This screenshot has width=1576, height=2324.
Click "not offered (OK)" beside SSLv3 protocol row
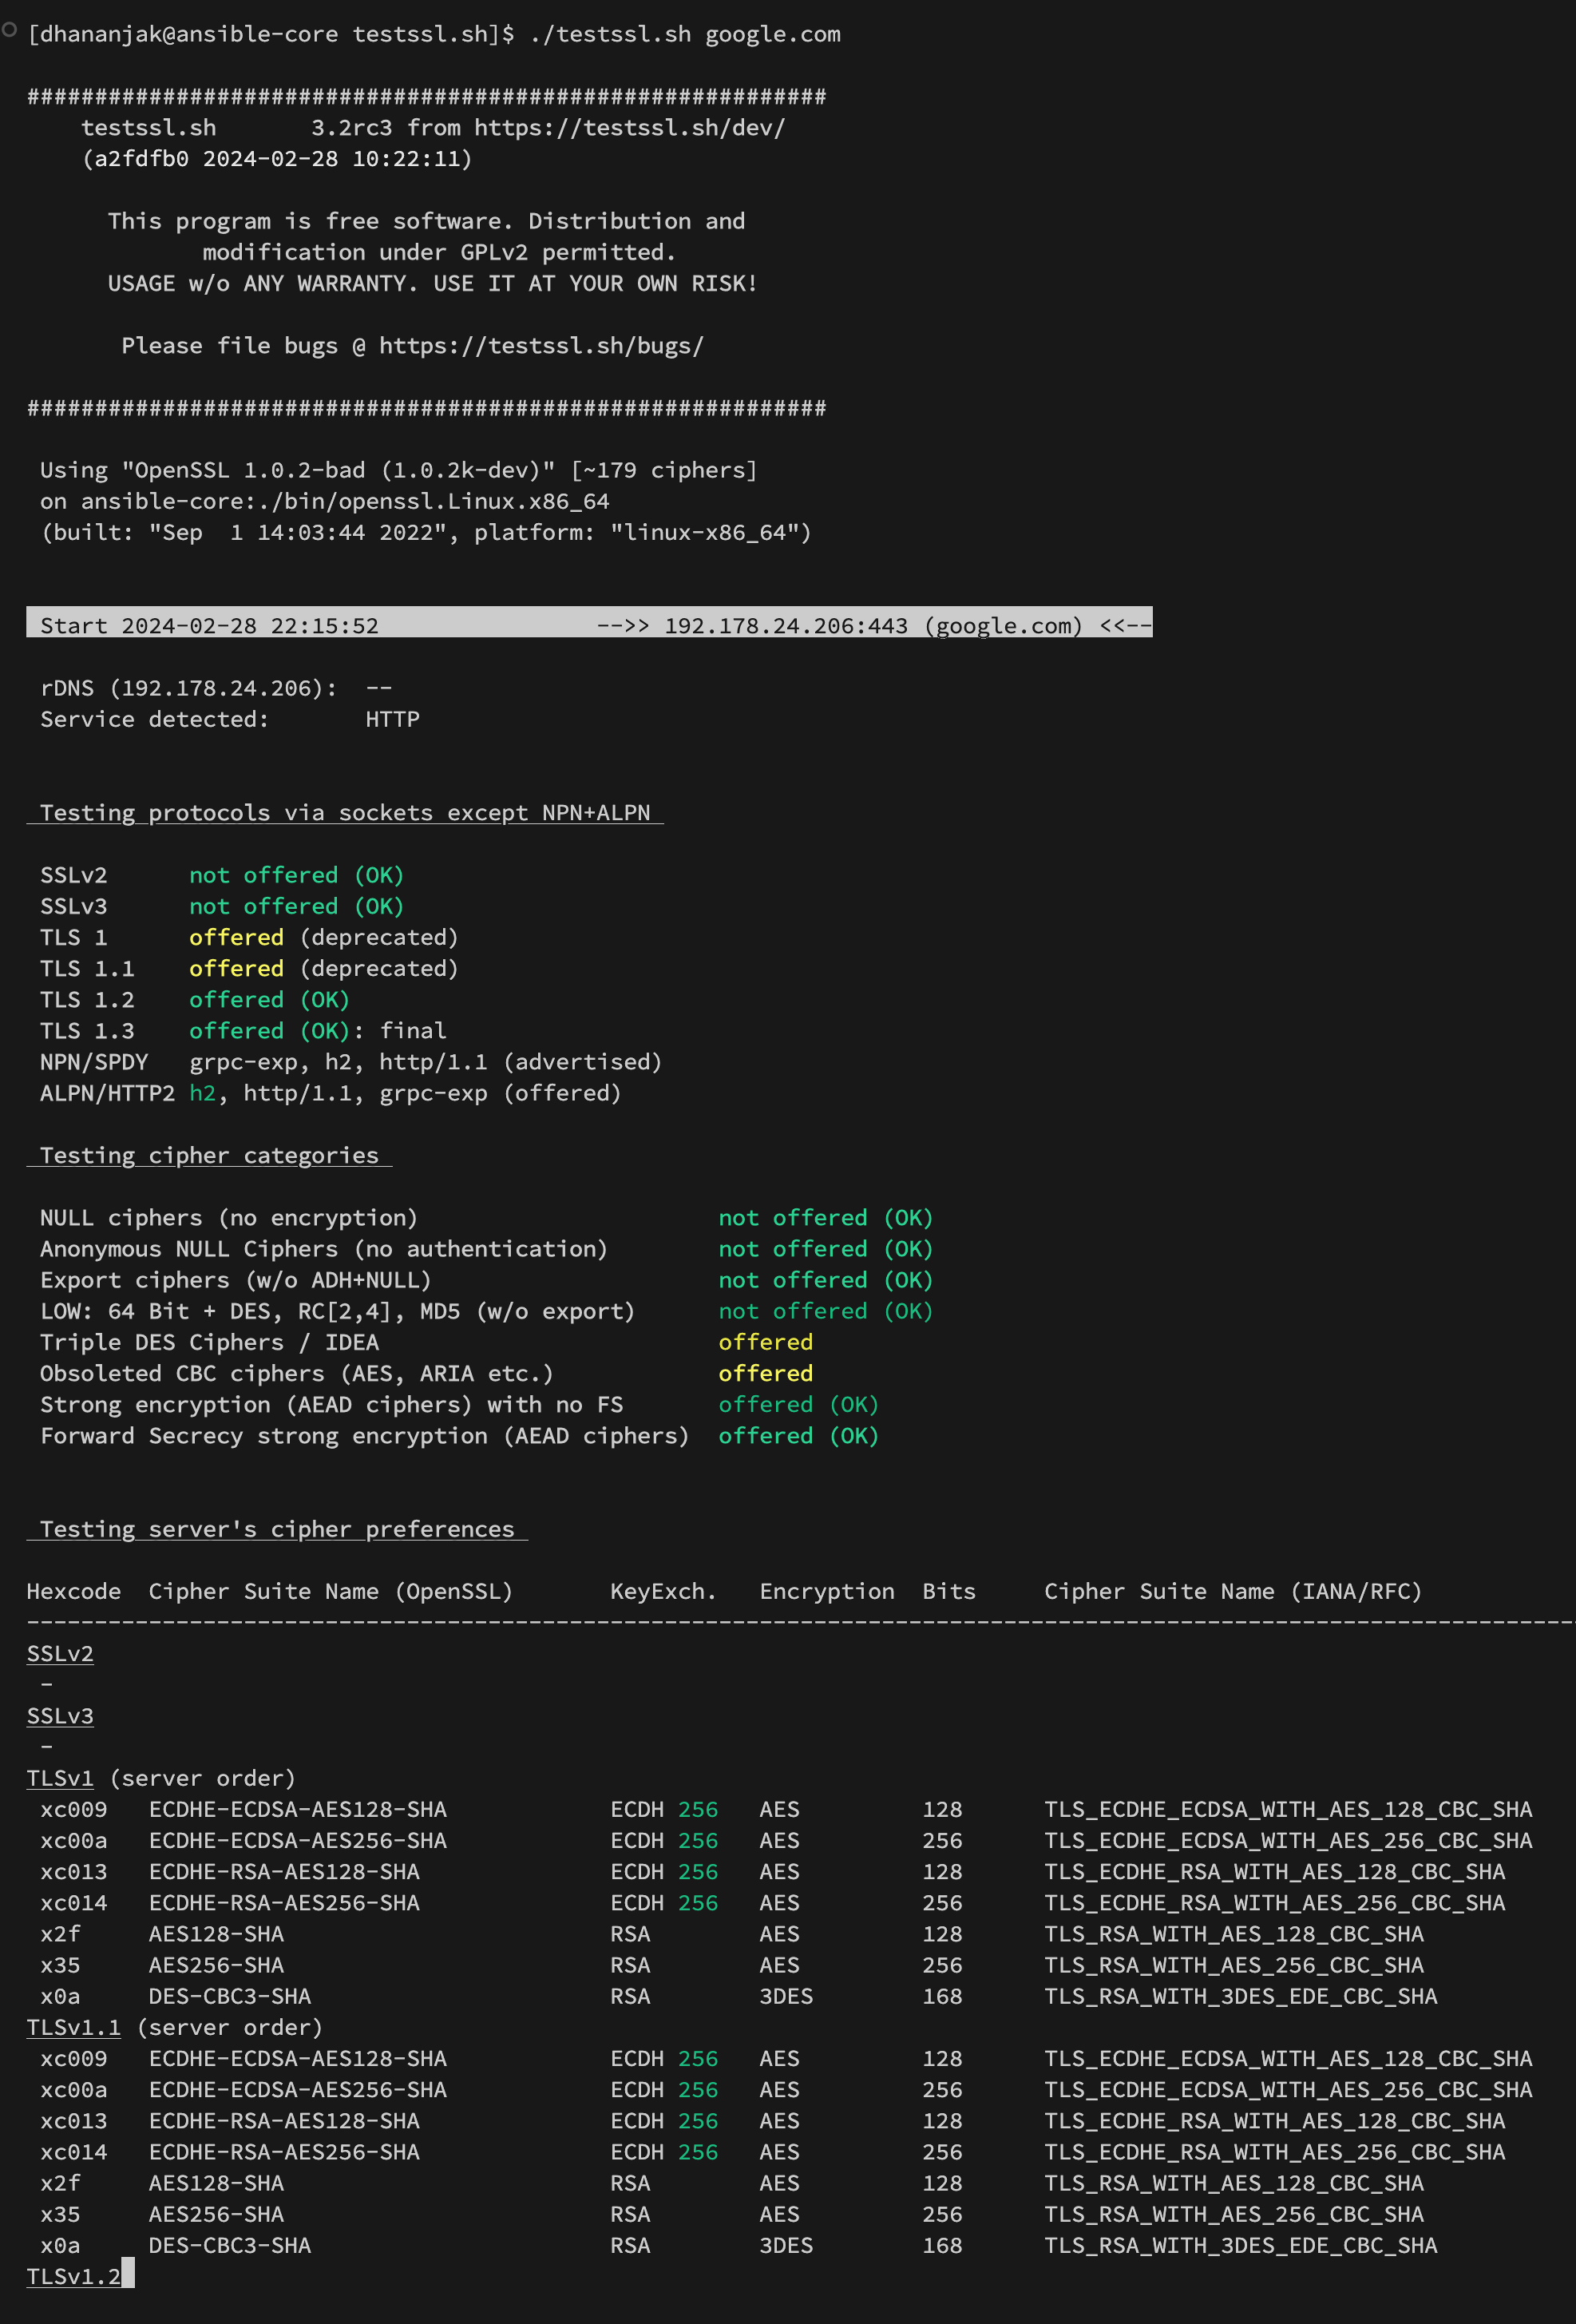click(297, 906)
